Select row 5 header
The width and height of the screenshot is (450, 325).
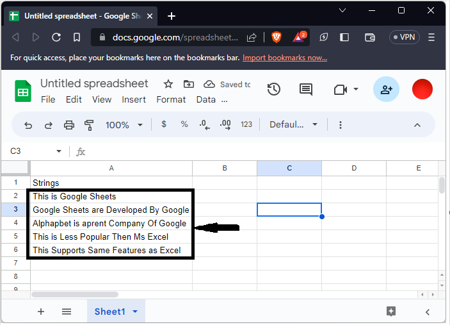tap(15, 236)
